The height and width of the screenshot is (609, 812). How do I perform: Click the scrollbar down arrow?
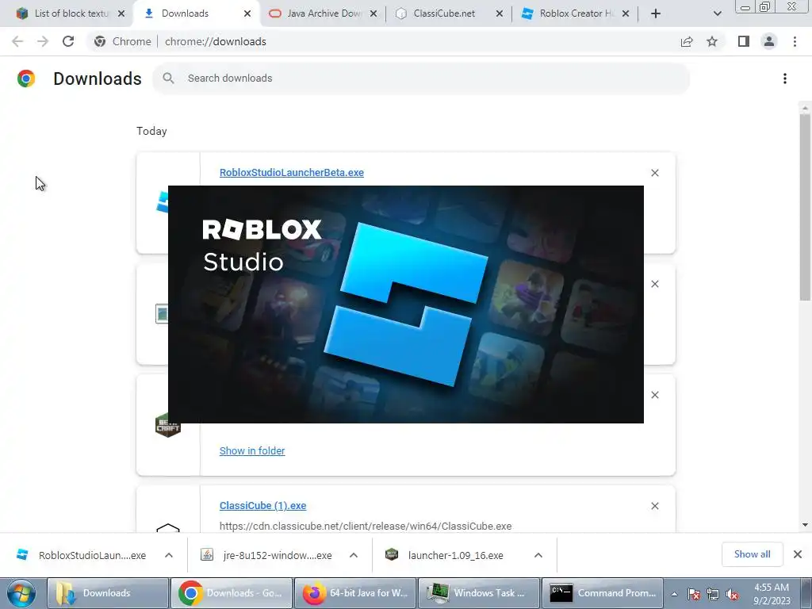pyautogui.click(x=805, y=525)
